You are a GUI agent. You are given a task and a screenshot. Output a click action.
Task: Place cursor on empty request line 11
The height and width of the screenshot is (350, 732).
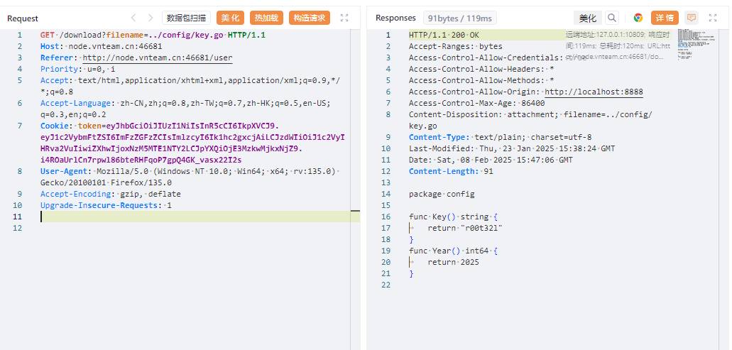(199, 217)
